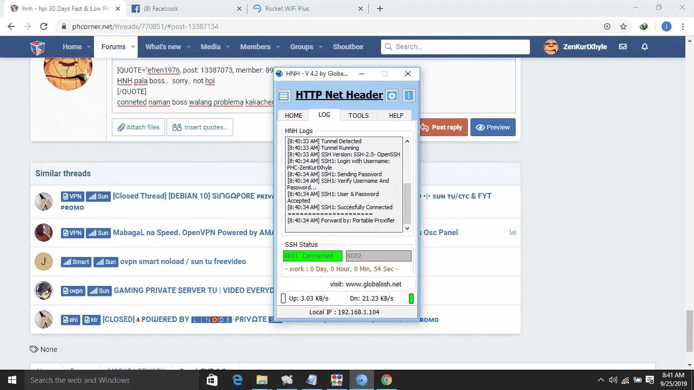This screenshot has width=694, height=390.
Task: Expand the Media dropdown arrow
Action: pos(228,47)
